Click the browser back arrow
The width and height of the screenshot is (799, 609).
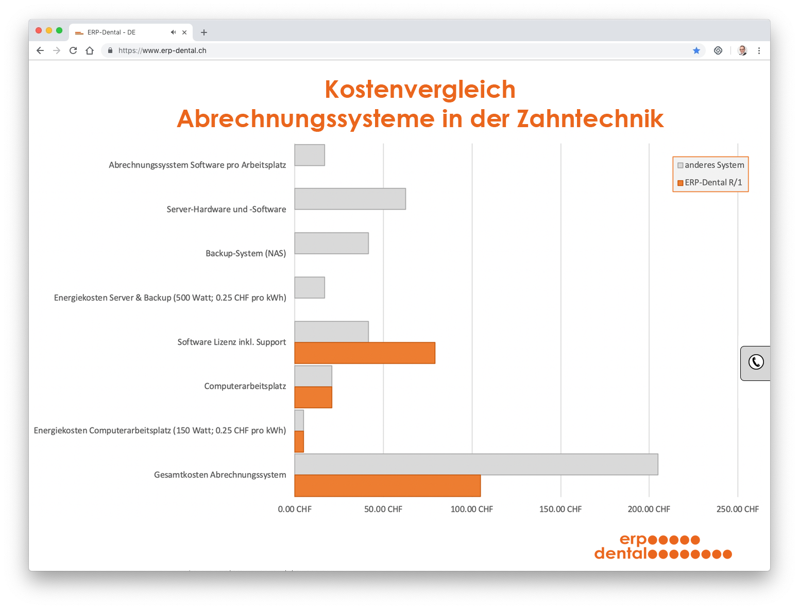40,50
